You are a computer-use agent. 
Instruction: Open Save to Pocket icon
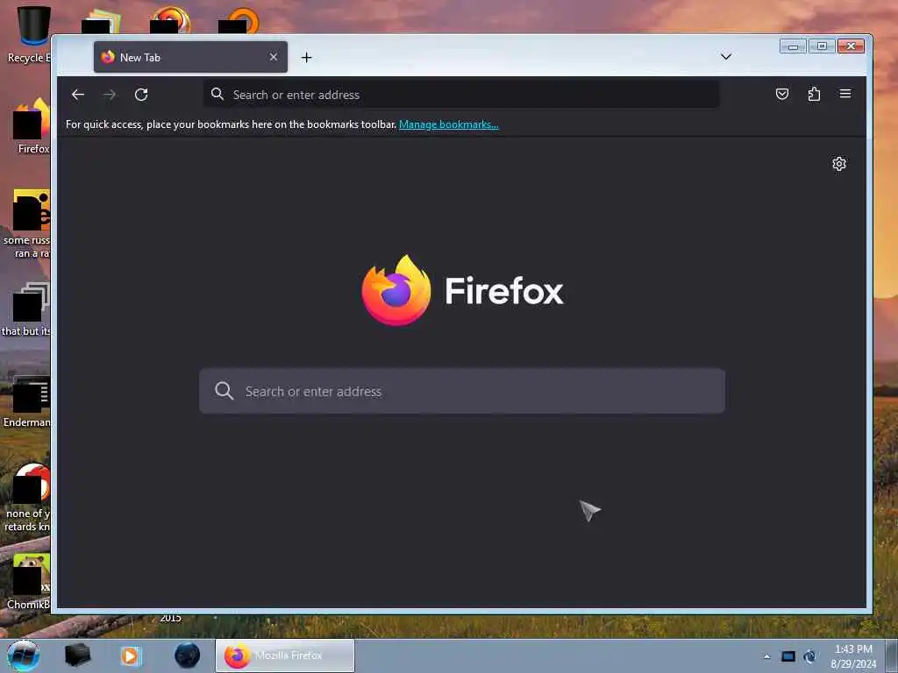tap(782, 94)
